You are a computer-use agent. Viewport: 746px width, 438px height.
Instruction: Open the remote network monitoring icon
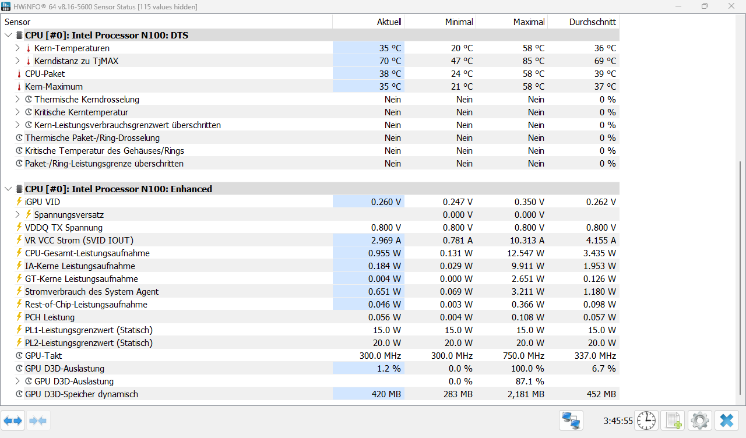coord(571,420)
